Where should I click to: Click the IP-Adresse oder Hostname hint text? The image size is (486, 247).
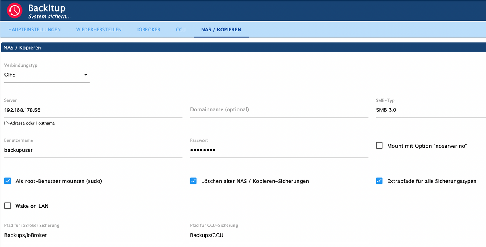pos(30,123)
